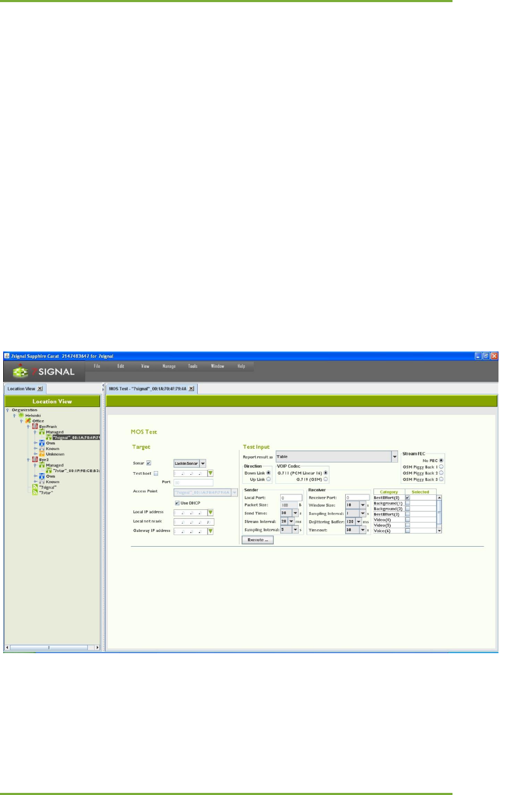Image resolution: width=508 pixels, height=795 pixels.
Task: Click the "7signal" network icon at tree bottom
Action: (x=35, y=487)
